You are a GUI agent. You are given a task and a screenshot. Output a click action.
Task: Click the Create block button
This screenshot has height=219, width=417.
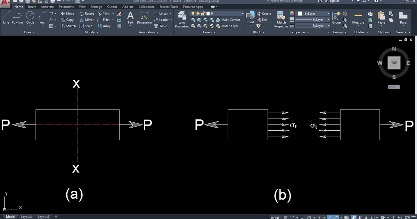(264, 13)
